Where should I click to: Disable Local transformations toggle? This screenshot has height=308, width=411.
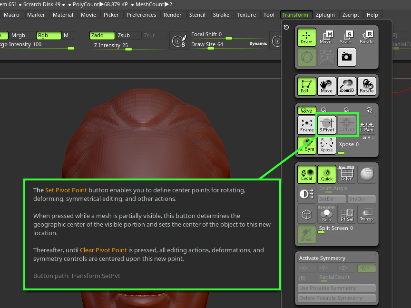307,174
